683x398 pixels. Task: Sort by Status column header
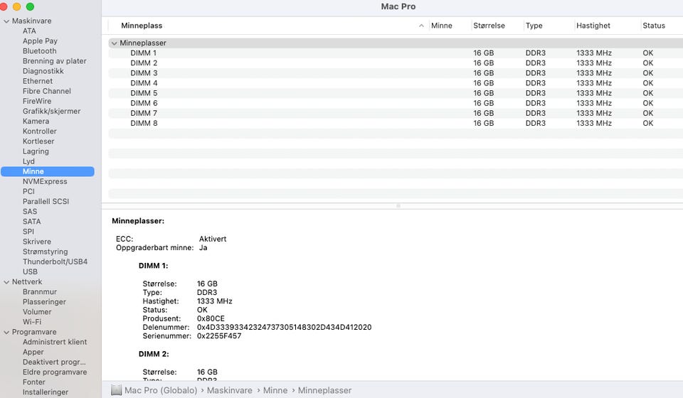click(654, 26)
